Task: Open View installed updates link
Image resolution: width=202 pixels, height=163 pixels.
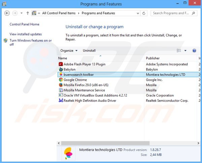Action: tap(26, 34)
